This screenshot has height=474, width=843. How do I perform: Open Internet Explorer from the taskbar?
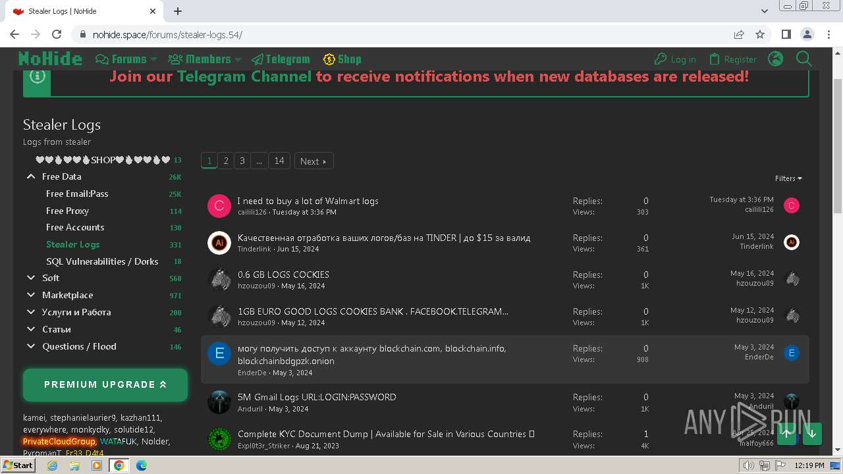click(x=52, y=465)
